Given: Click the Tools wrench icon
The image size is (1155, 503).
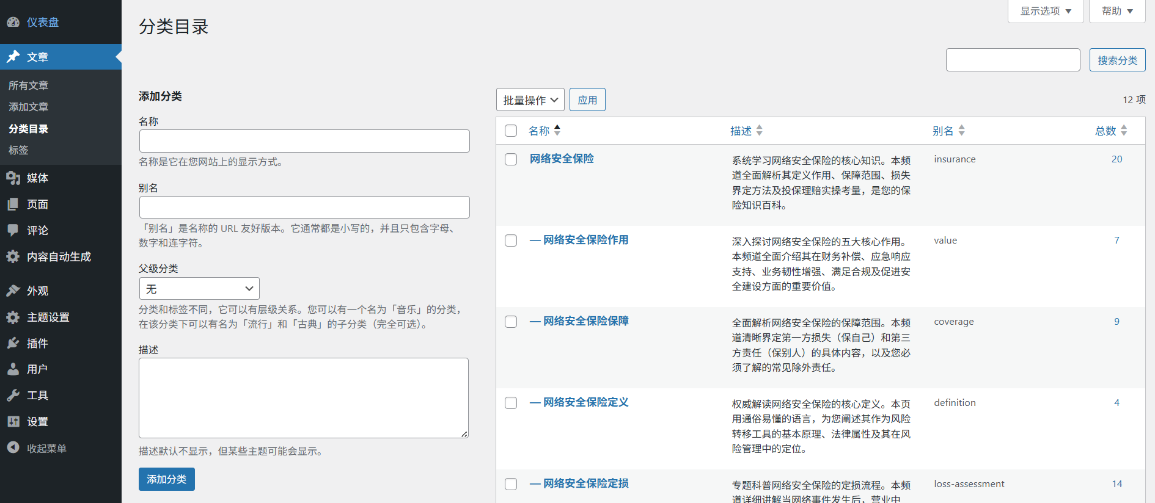Looking at the screenshot, I should [13, 396].
